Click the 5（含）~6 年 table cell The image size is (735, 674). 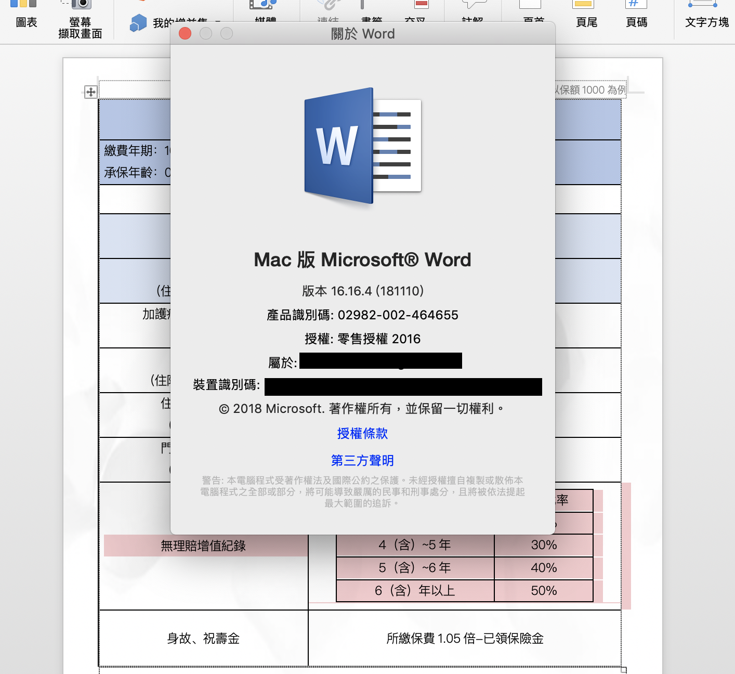click(x=415, y=568)
